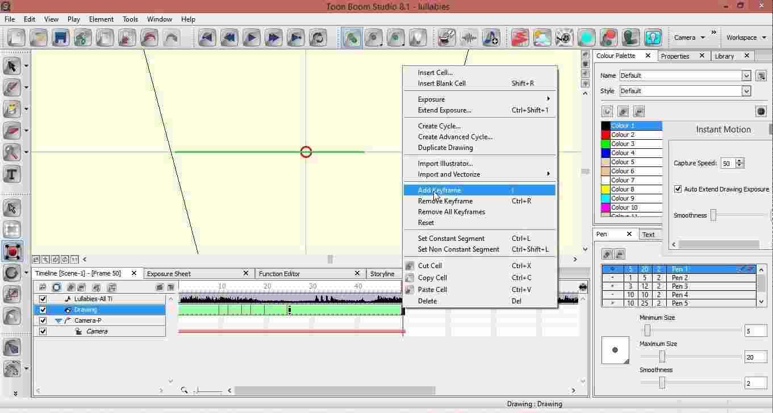Click the camera layer icon
The height and width of the screenshot is (413, 773).
point(79,331)
